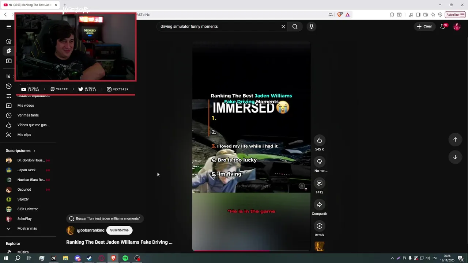Toggle browser sidebar panel icon
The height and width of the screenshot is (263, 468).
[x=418, y=15]
